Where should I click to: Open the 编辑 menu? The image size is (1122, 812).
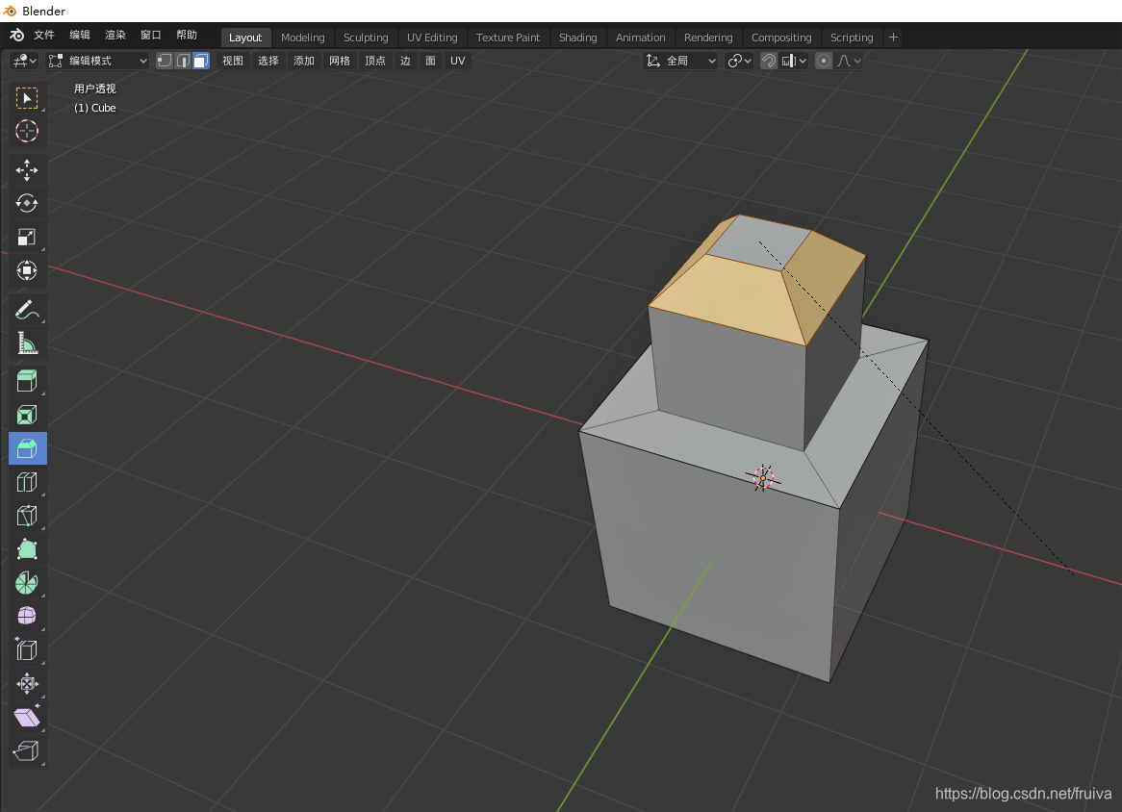[x=80, y=35]
